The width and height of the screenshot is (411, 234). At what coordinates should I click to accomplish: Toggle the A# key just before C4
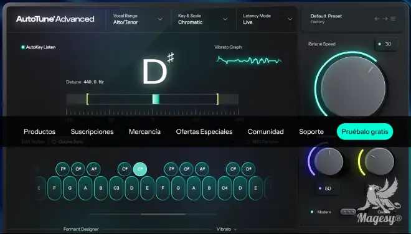[x=202, y=169]
